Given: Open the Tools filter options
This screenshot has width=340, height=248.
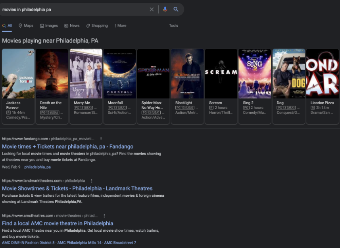Looking at the screenshot, I should coord(173,26).
